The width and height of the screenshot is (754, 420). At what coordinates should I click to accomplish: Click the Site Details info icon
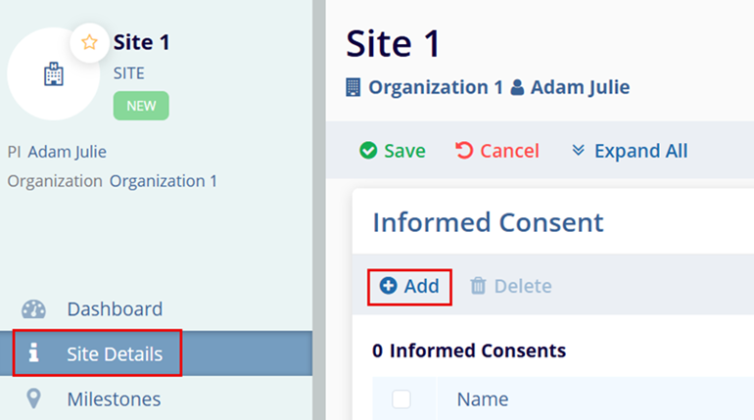tap(33, 353)
